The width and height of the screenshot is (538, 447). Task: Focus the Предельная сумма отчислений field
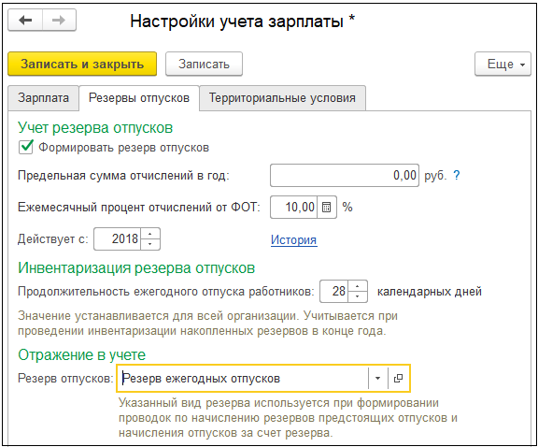pos(345,175)
